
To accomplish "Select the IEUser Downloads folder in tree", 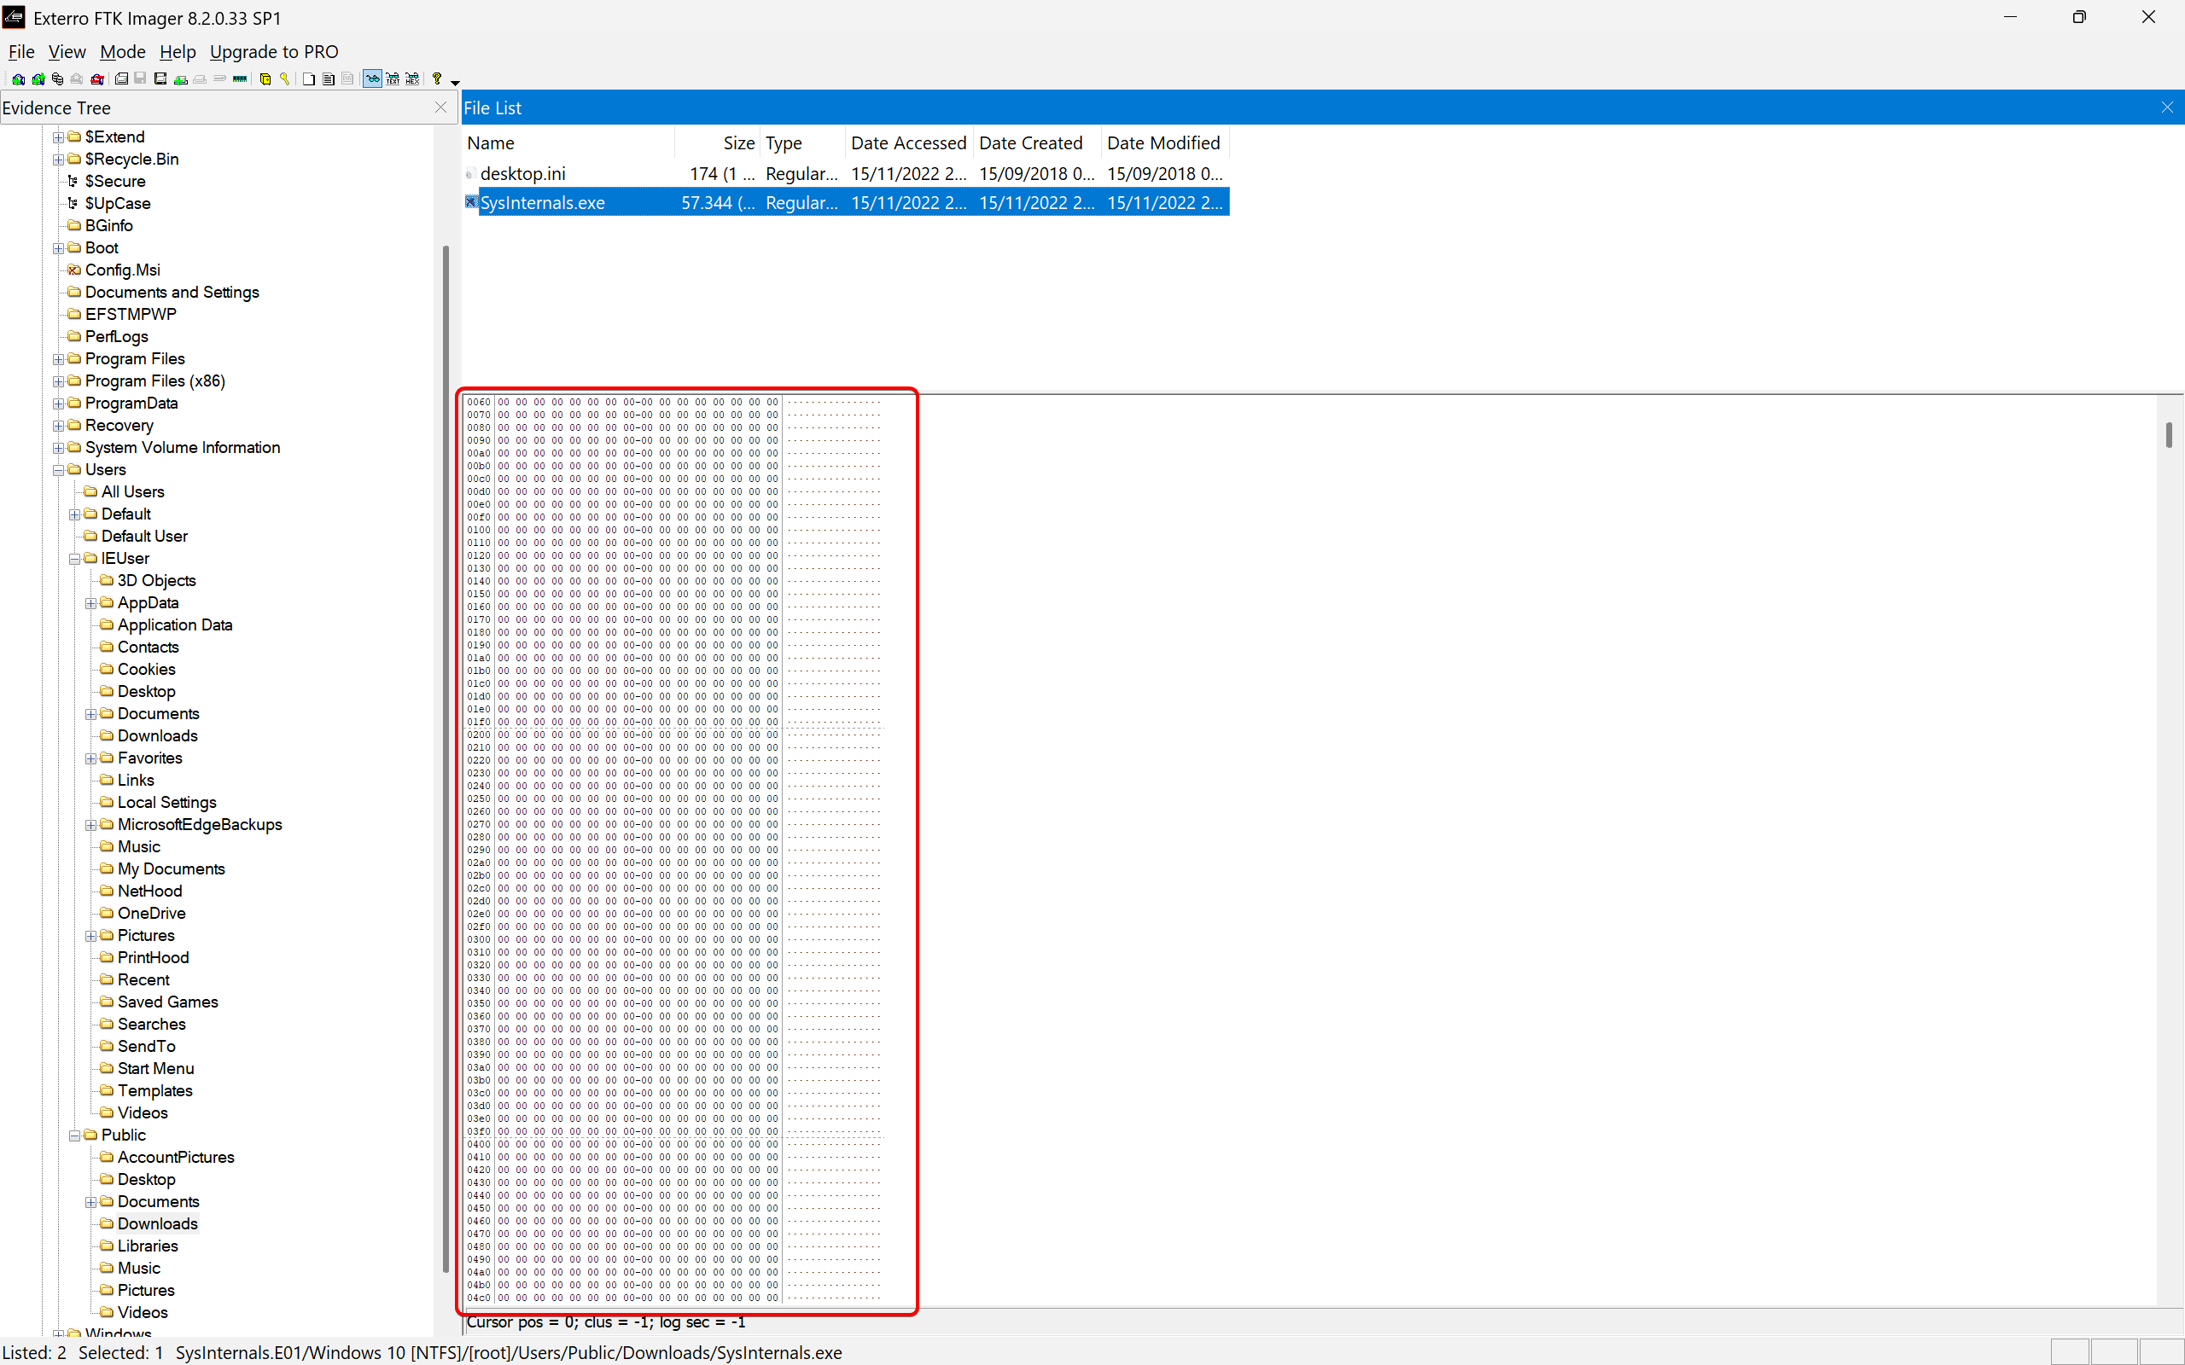I will click(x=157, y=735).
